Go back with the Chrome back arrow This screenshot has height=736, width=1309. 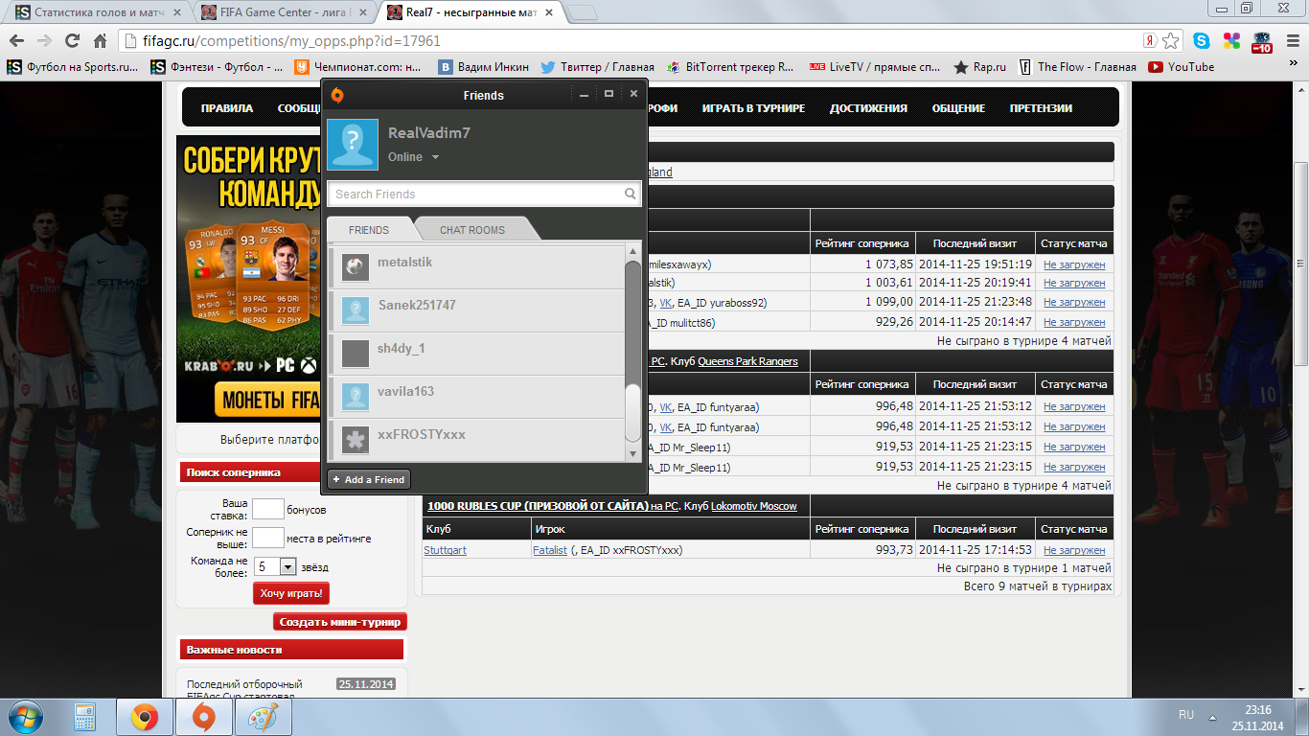[16, 41]
